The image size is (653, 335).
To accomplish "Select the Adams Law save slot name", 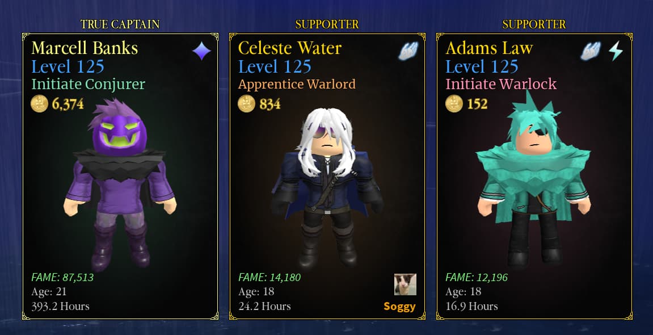I will (x=489, y=48).
